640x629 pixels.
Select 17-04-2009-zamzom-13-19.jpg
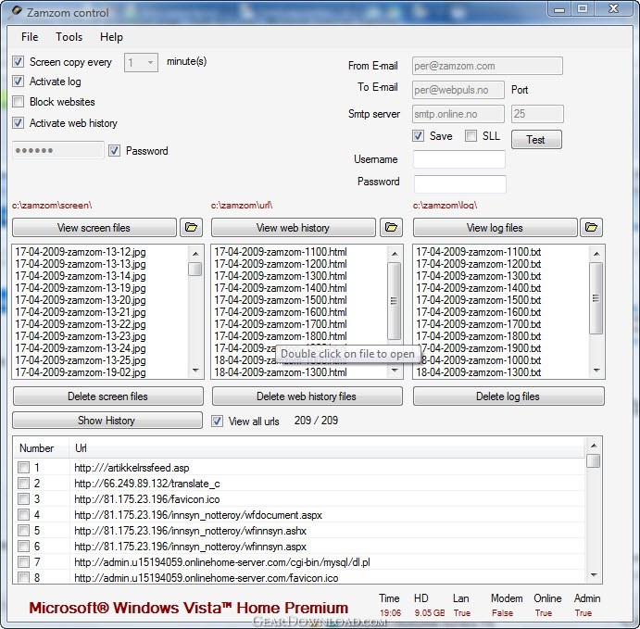(81, 288)
